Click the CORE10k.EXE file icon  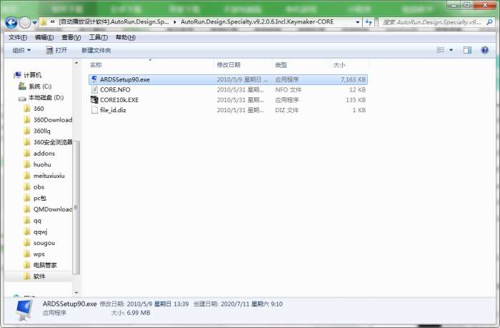[x=94, y=99]
